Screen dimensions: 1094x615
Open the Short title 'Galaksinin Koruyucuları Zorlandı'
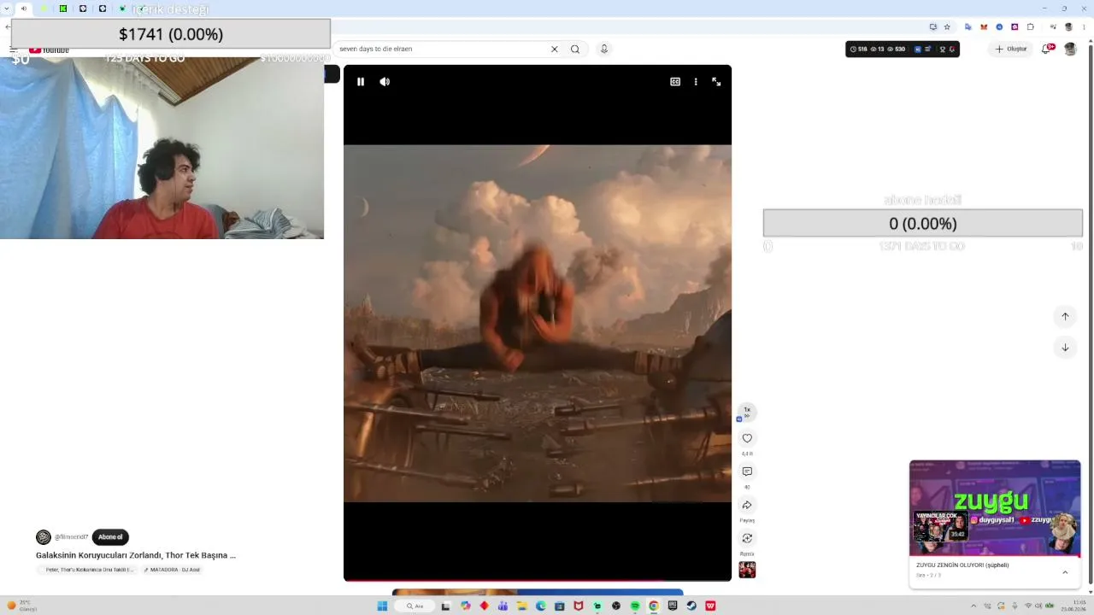(x=136, y=555)
